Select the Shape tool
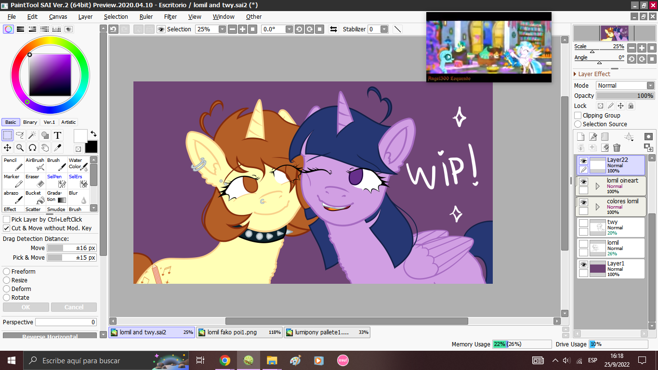This screenshot has height=370, width=658. point(45,135)
